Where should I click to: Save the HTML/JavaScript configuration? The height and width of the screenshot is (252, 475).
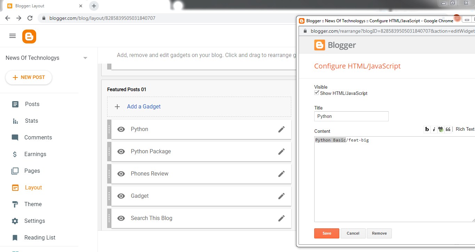(x=326, y=233)
